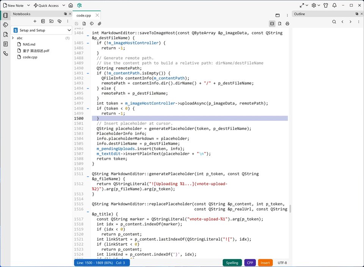Image resolution: width=364 pixels, height=267 pixels.
Task: Open the 'Setup and Setup' notebook selector
Action: (42, 30)
